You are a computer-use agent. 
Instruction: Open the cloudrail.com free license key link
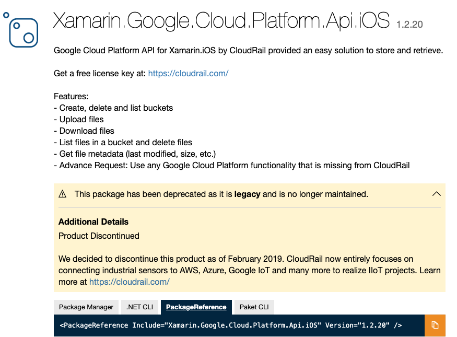tap(188, 74)
